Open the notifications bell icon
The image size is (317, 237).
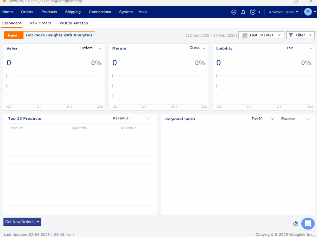pos(243,12)
